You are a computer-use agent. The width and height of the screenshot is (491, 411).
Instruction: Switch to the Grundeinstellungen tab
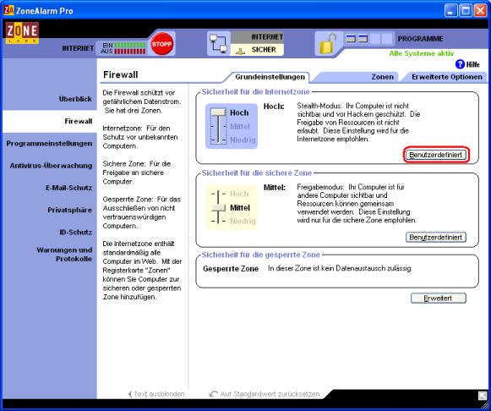270,77
